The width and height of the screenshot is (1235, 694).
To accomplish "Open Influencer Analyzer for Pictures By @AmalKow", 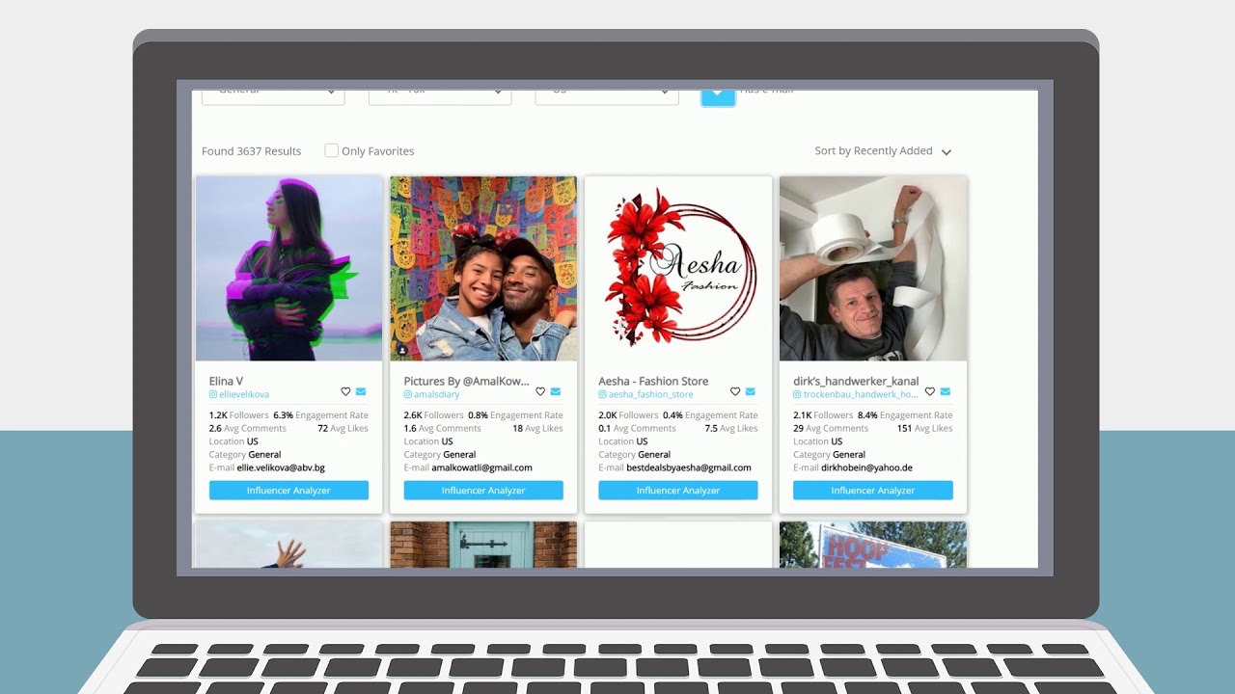I will (483, 491).
